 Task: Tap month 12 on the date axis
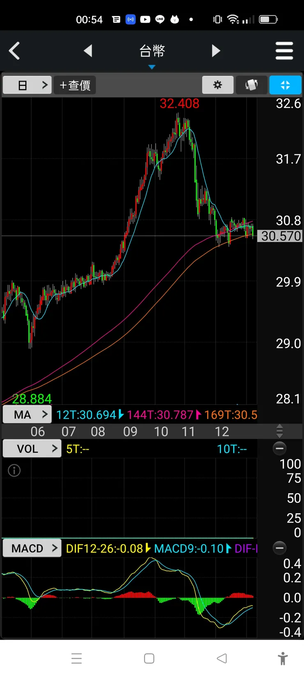coord(222,432)
